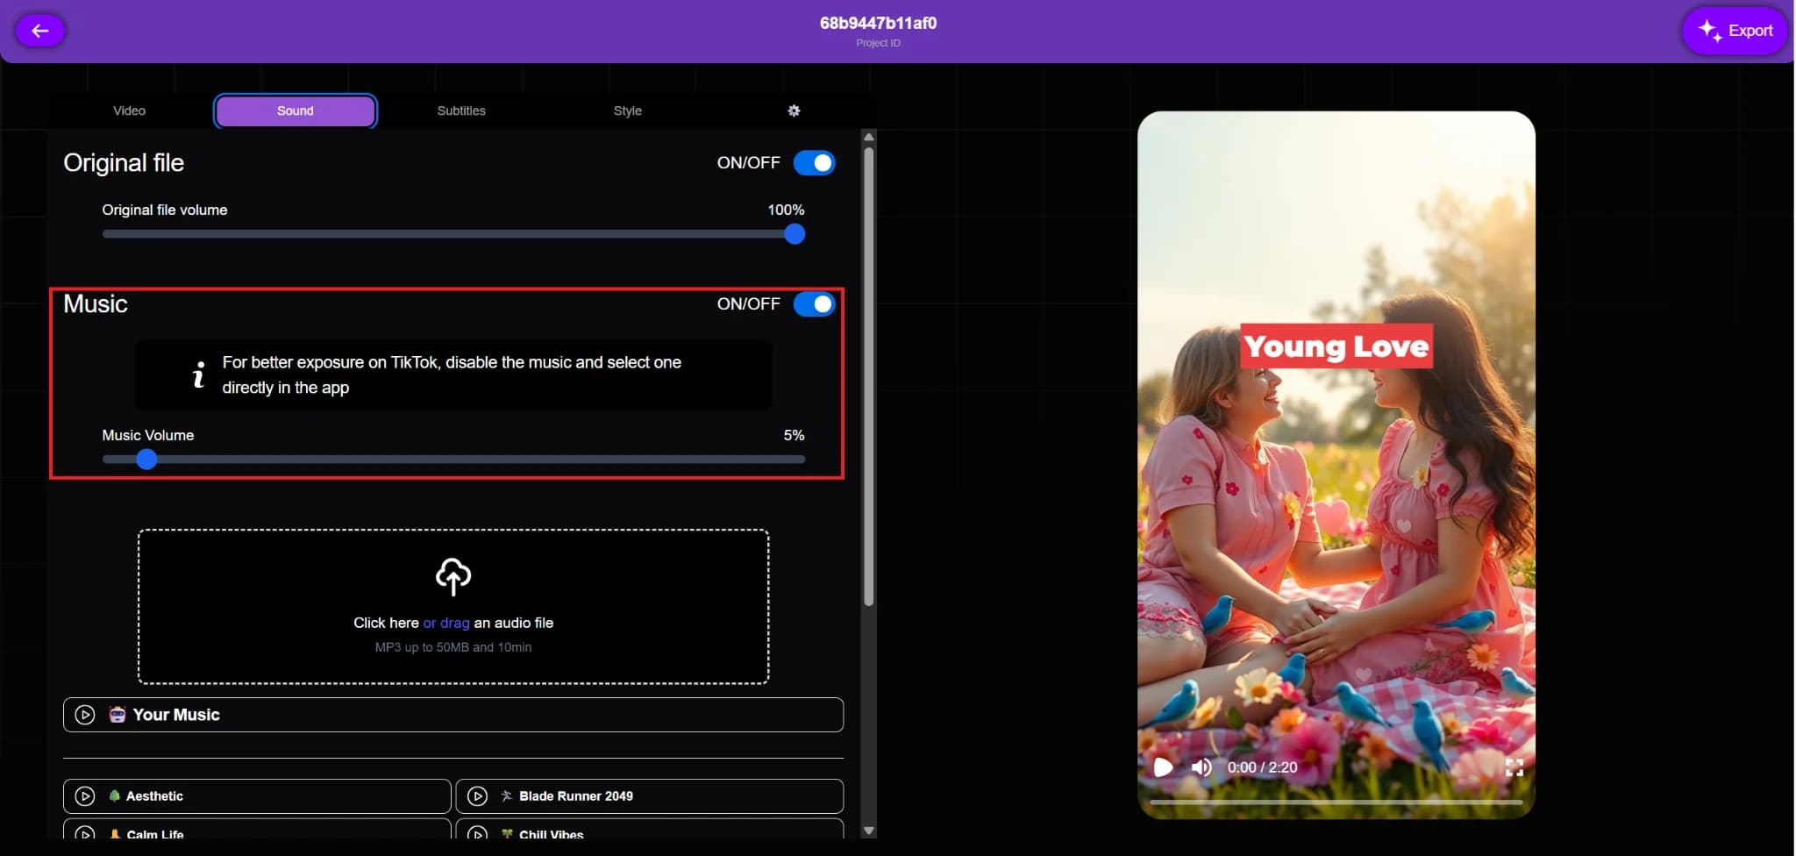Select the Video tab
This screenshot has height=856, width=1796.
point(130,111)
